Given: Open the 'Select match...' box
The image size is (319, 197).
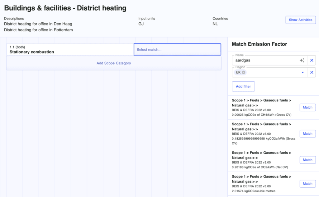Looking at the screenshot, I should tap(177, 50).
